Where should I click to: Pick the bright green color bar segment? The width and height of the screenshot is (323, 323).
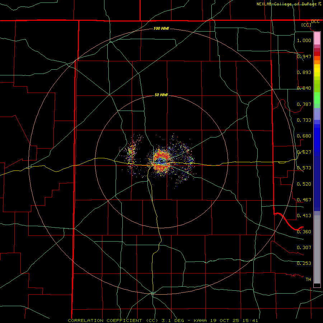[317, 98]
